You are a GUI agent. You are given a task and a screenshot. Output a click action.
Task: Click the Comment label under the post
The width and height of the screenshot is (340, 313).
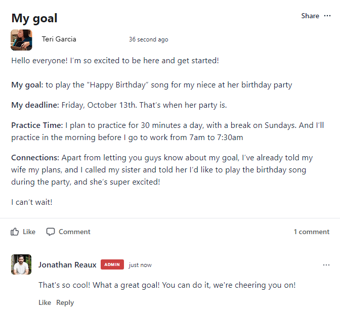point(74,232)
